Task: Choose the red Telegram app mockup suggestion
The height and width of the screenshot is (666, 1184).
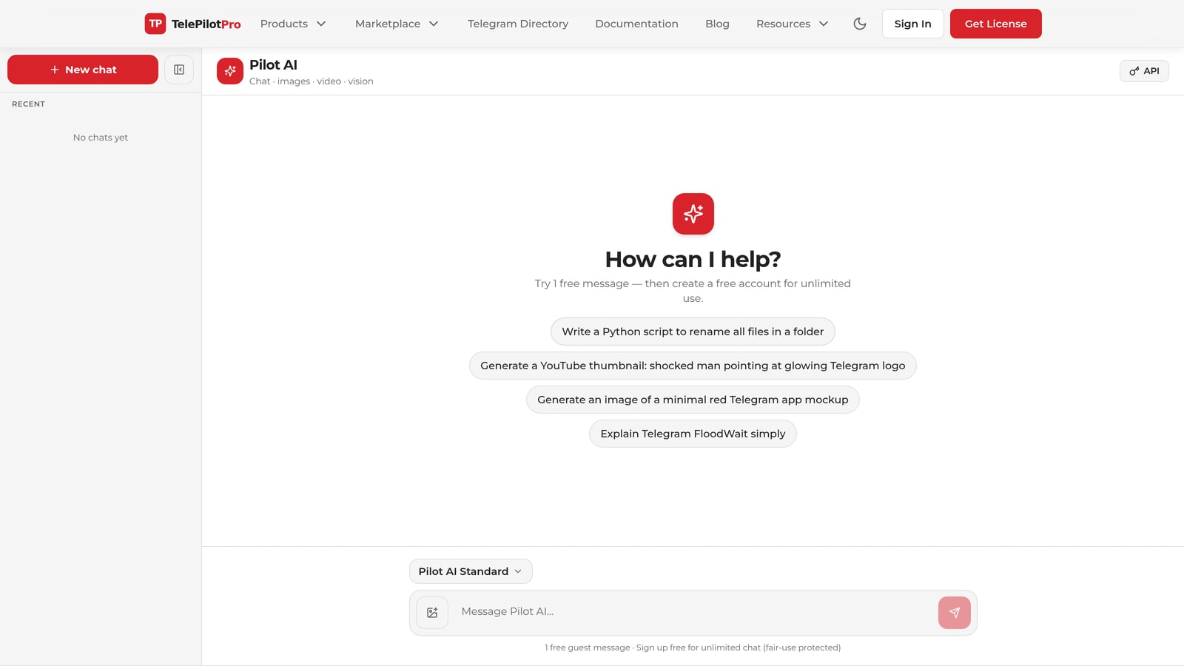Action: [693, 400]
